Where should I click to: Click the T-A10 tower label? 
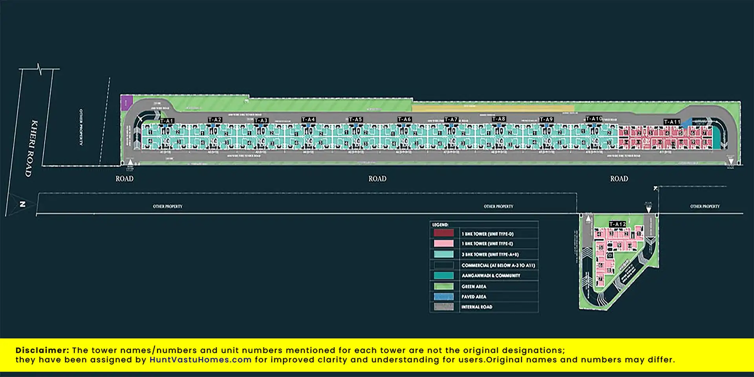pyautogui.click(x=593, y=119)
